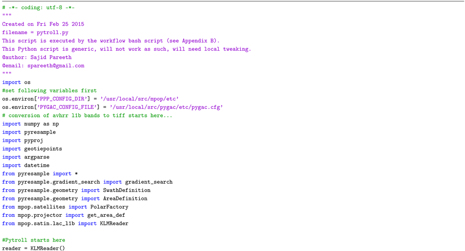This screenshot has width=465, height=251.
Task: Click the 'import numpy as np' line
Action: (x=31, y=123)
